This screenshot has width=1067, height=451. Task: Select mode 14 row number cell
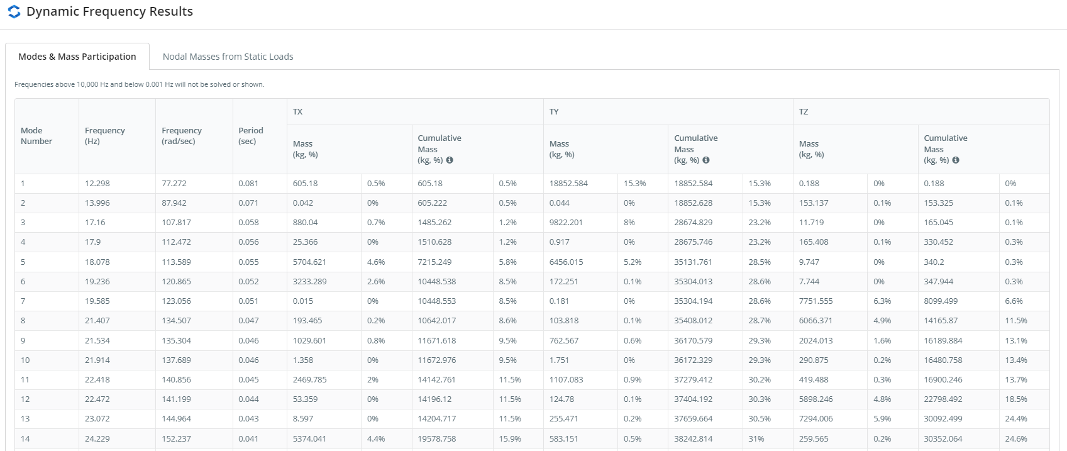pos(25,439)
